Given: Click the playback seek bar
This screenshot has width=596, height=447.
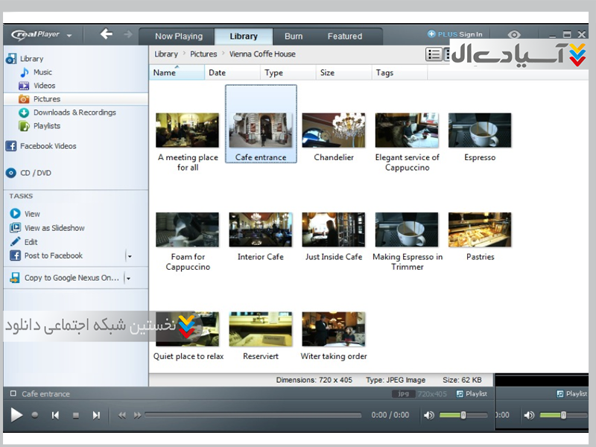Looking at the screenshot, I should coord(253,415).
